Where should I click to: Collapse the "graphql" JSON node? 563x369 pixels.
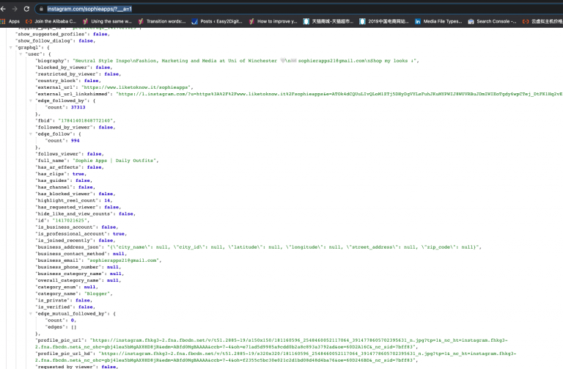coord(11,48)
